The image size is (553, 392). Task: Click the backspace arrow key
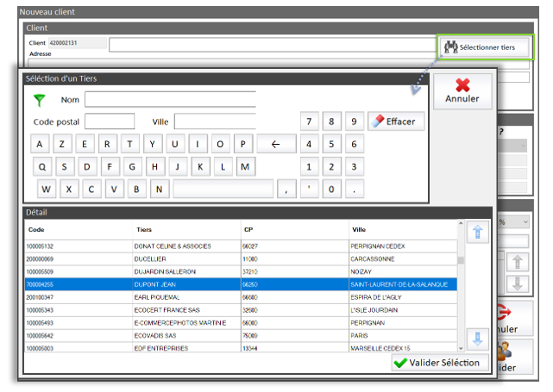click(276, 144)
